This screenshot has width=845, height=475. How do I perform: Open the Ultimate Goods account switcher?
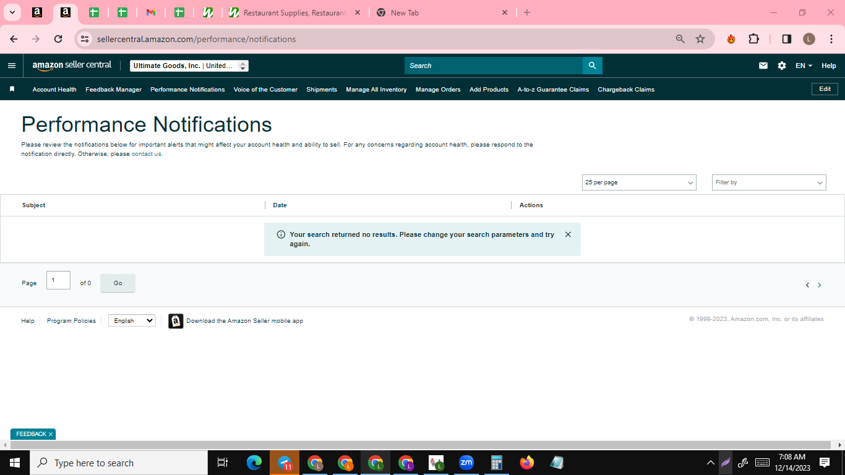pyautogui.click(x=189, y=66)
